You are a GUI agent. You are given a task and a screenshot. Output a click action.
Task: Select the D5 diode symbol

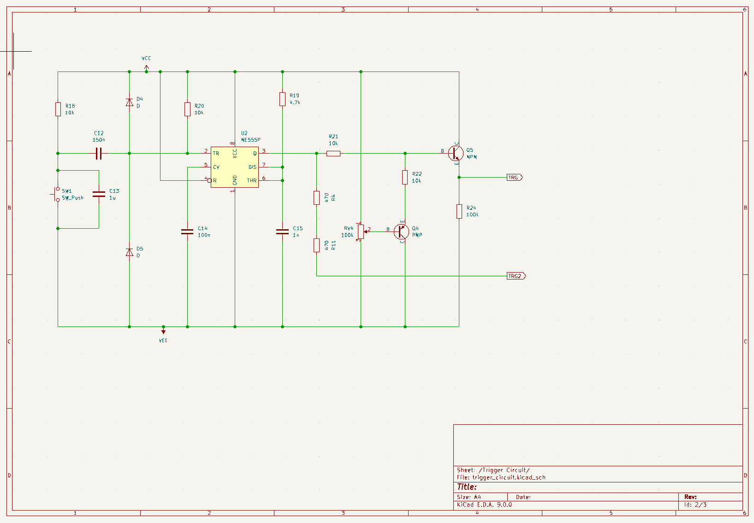coord(130,252)
